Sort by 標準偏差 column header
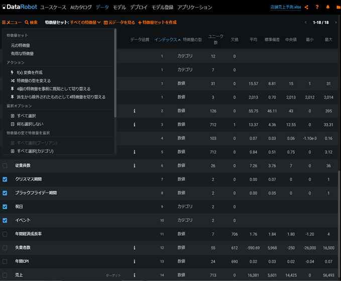 click(x=272, y=40)
